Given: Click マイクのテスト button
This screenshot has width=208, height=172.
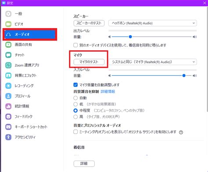Looking at the screenshot, I should (89, 62).
